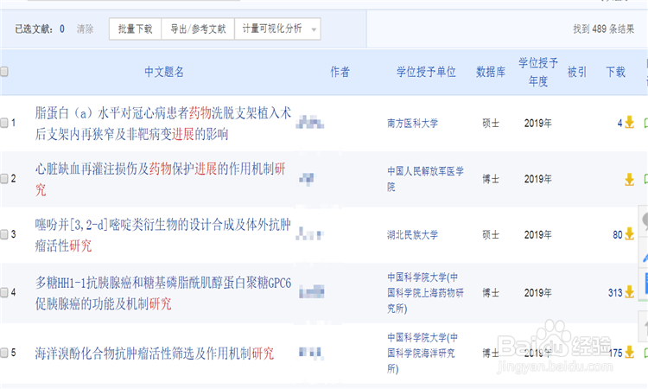Click institution 湖北民族大学

coord(412,235)
